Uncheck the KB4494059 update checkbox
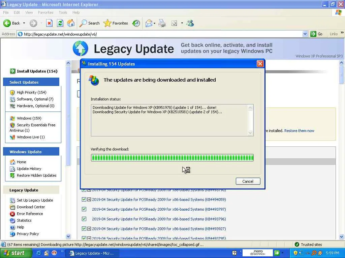The height and width of the screenshot is (258, 345). (x=84, y=200)
